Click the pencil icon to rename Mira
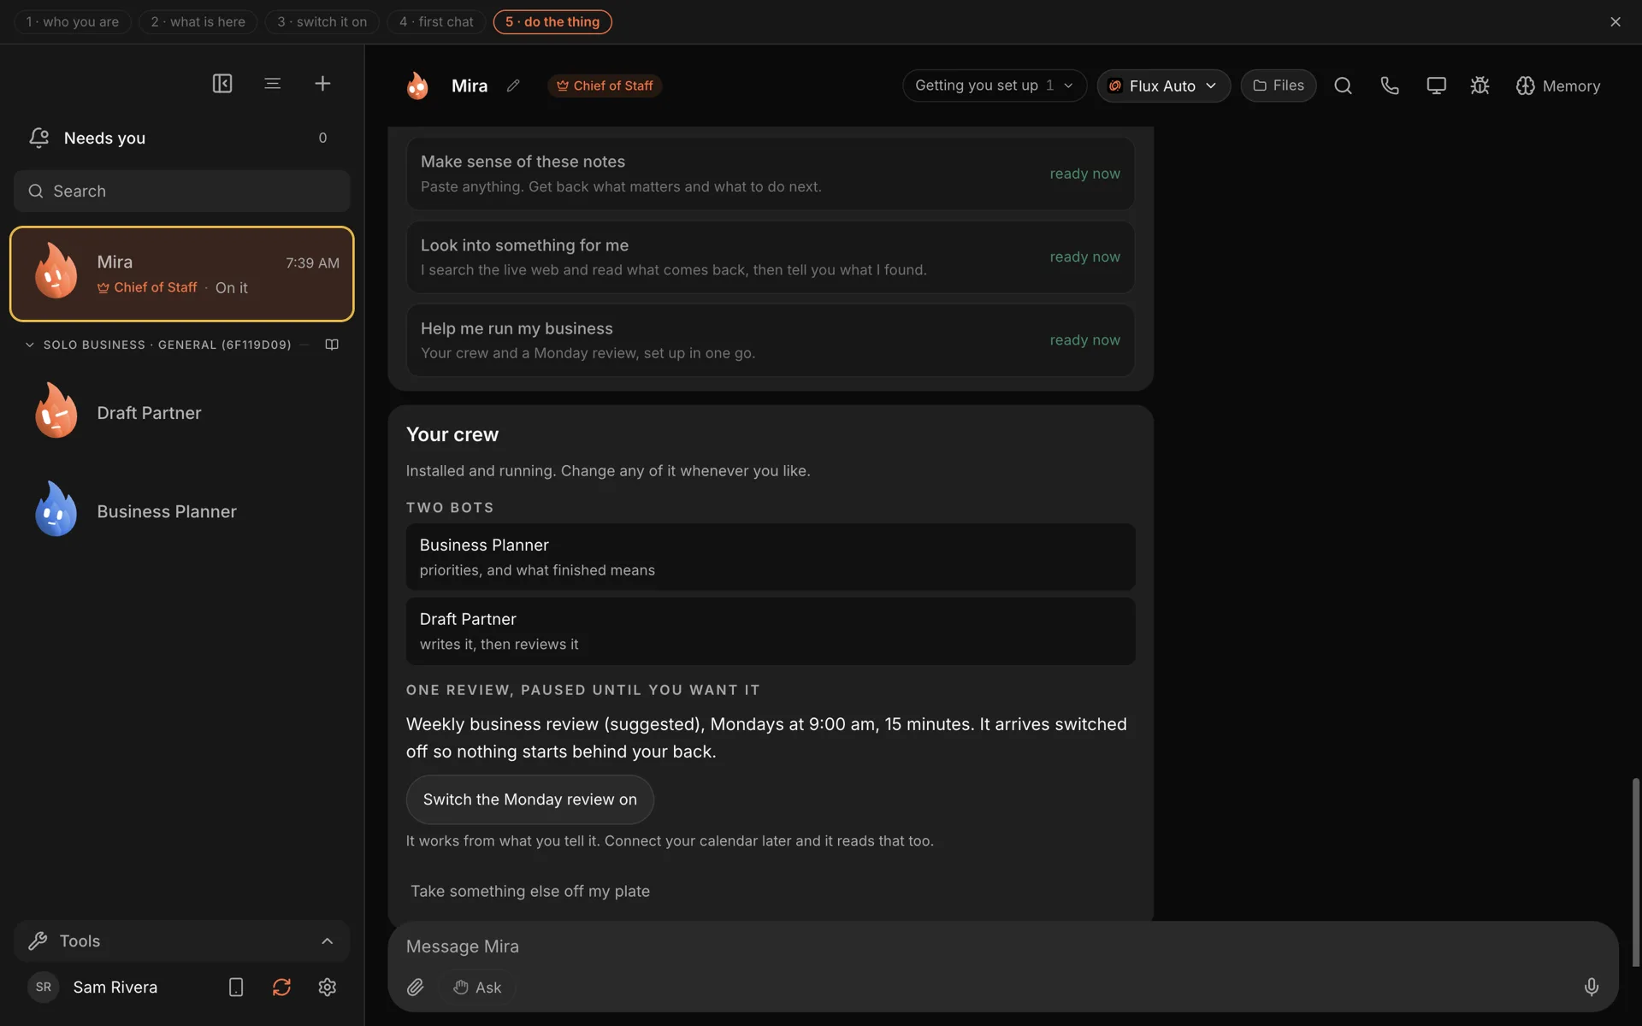This screenshot has width=1642, height=1026. coord(513,85)
